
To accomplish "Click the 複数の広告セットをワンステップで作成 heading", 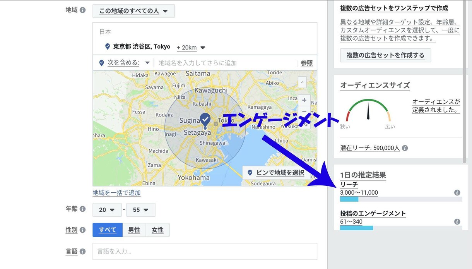I will 394,8.
